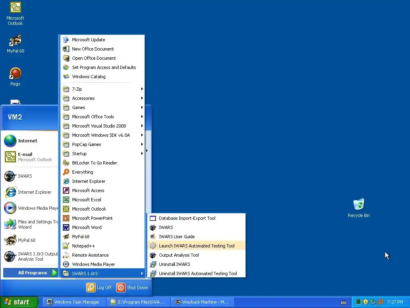Select Uninstall IWARS

tap(196, 264)
